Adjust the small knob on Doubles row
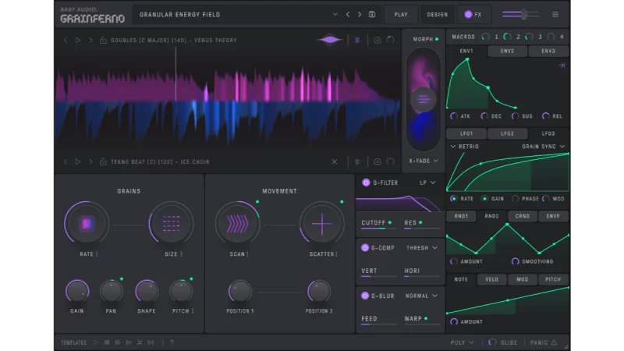The image size is (624, 351). coord(391,40)
